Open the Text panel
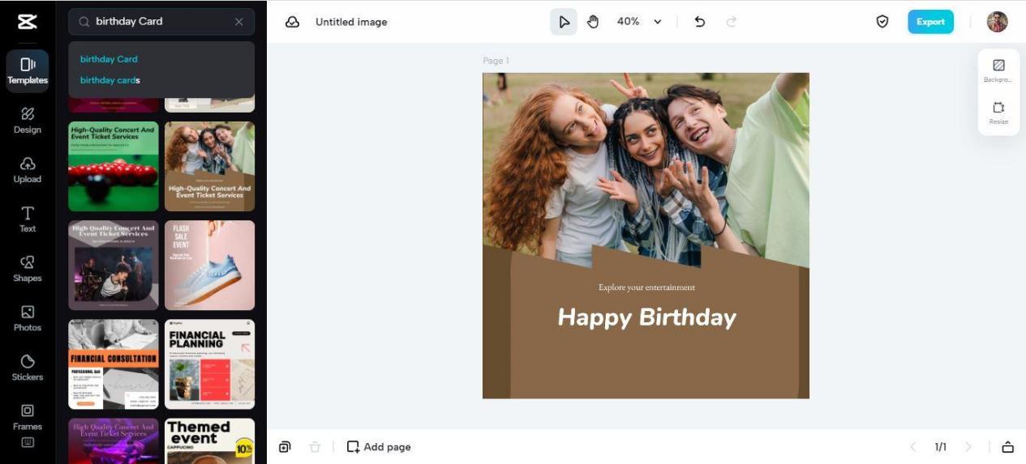This screenshot has width=1026, height=464. coord(28,219)
